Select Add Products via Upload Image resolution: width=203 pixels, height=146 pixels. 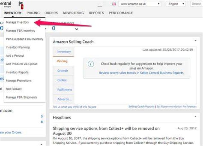(22, 64)
